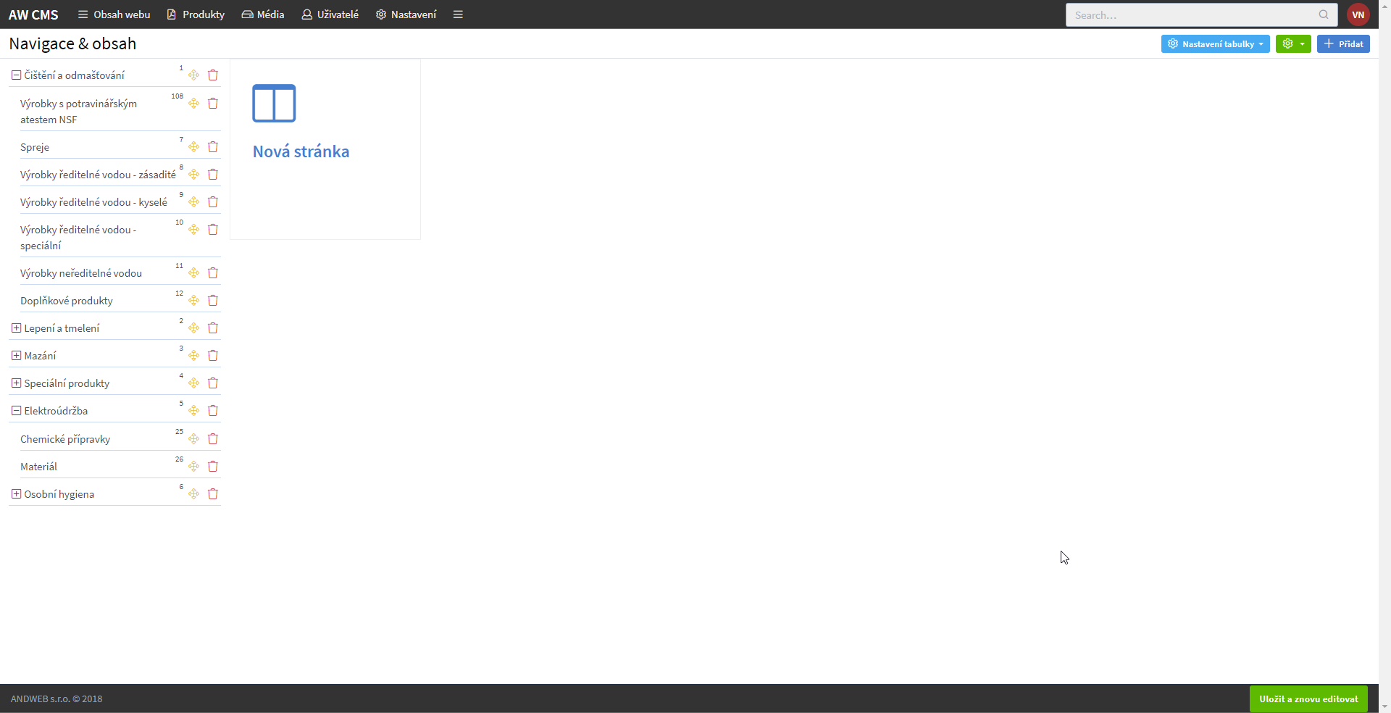
Task: Delete Výrobky neředitelné vodou item
Action: click(213, 272)
